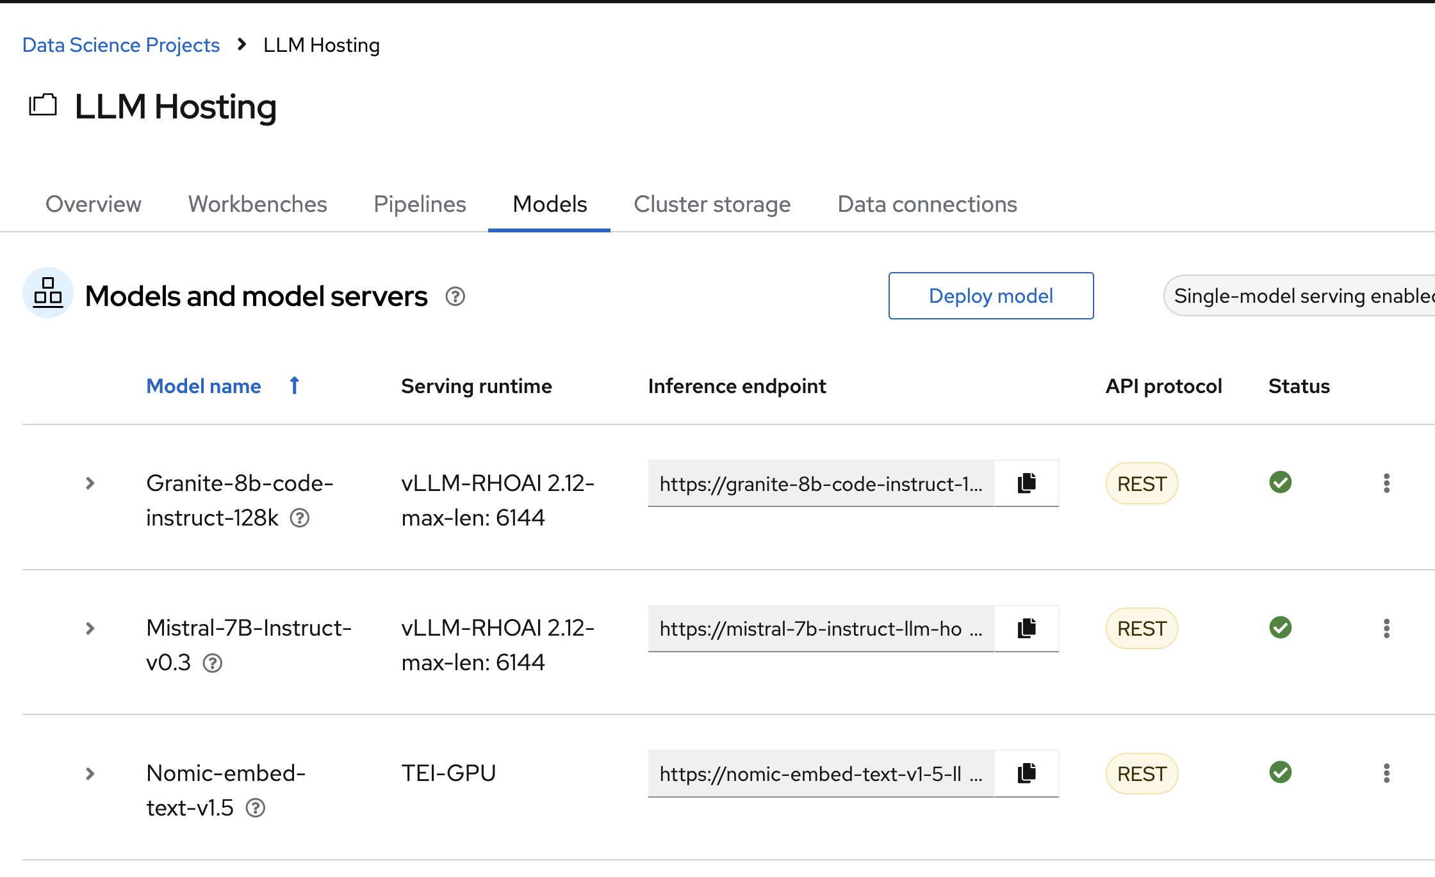1435x877 pixels.
Task: Check the green status indicator for Granite-8b-code-instruct
Action: tap(1280, 482)
